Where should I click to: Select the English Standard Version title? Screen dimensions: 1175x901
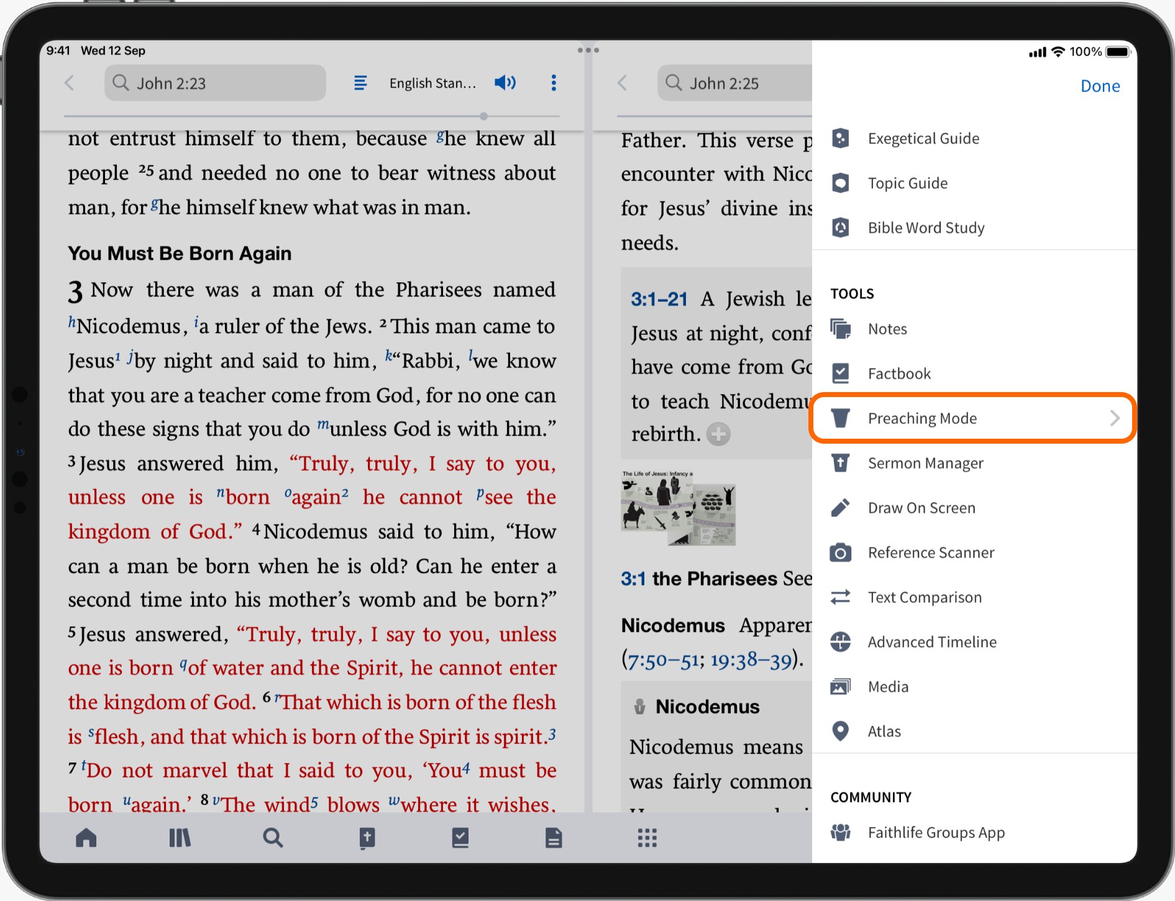click(432, 83)
